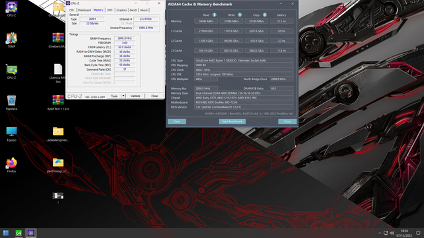Open the partially covered folder behind CPU-Z
This screenshot has height=238, width=424.
coord(58,9)
